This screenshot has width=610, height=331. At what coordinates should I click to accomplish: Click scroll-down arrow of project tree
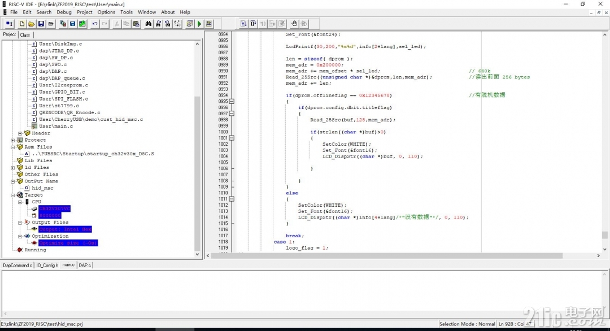[x=197, y=254]
